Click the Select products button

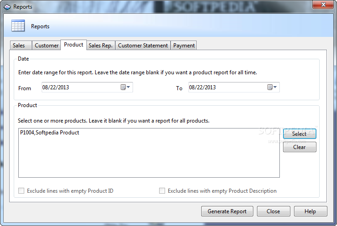300,134
